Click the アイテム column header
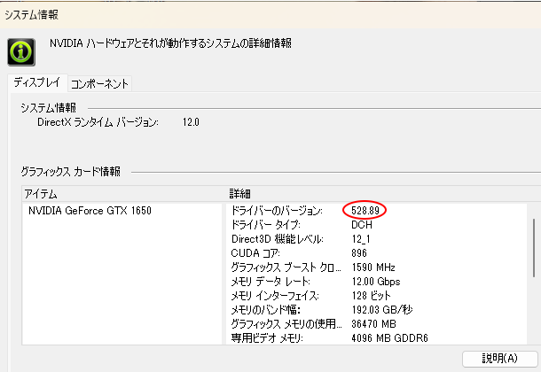The image size is (541, 372). pyautogui.click(x=41, y=194)
